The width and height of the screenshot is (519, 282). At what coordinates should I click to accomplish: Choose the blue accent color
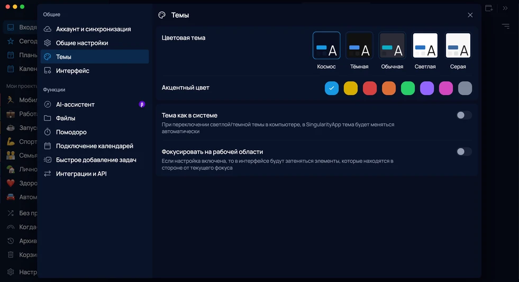click(x=332, y=88)
